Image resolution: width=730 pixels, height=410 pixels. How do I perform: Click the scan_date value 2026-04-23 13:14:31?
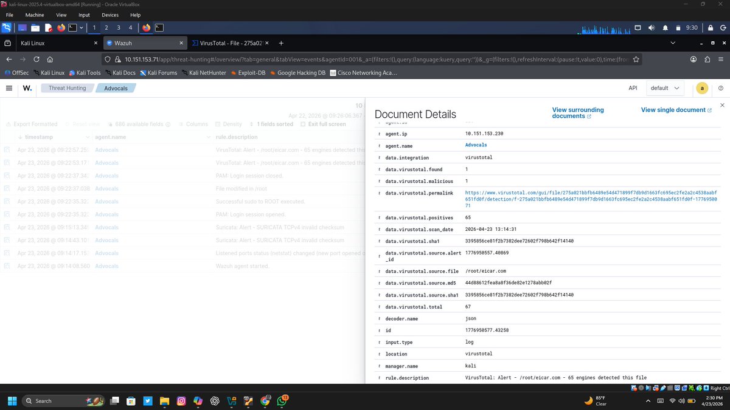[492, 229]
